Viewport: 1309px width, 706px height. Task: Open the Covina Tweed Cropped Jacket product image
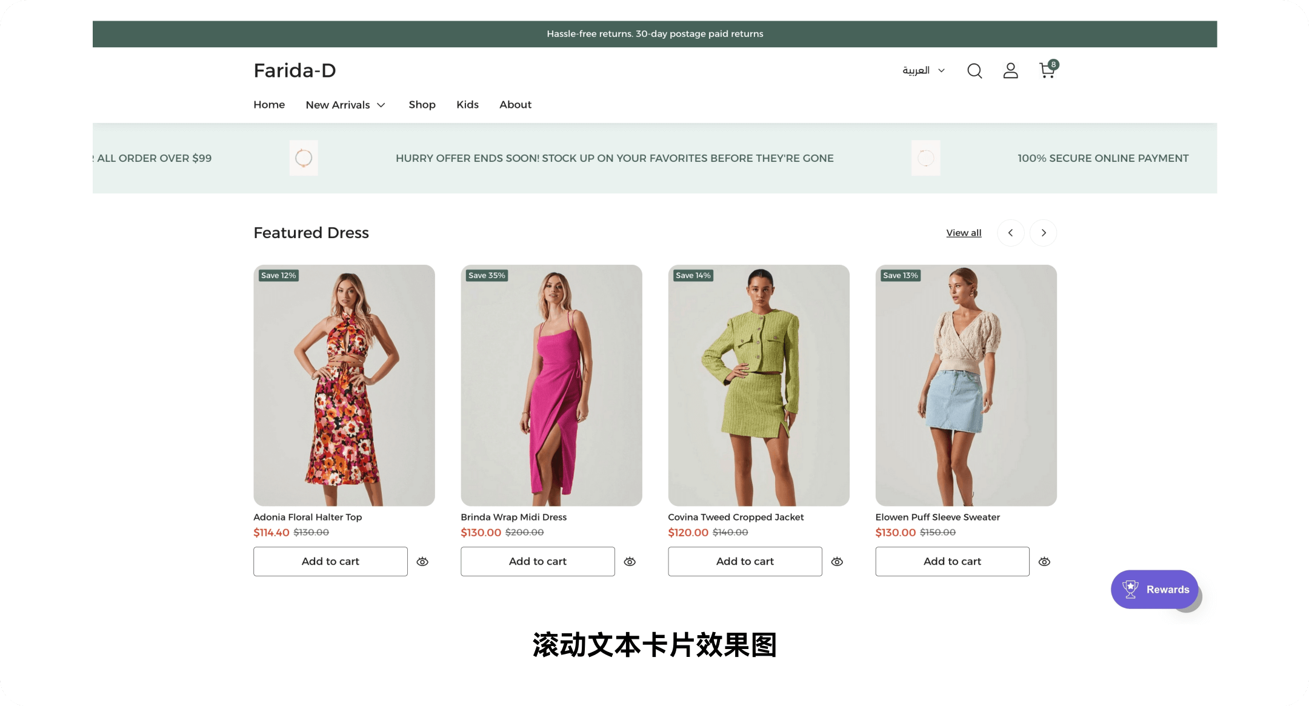tap(758, 385)
